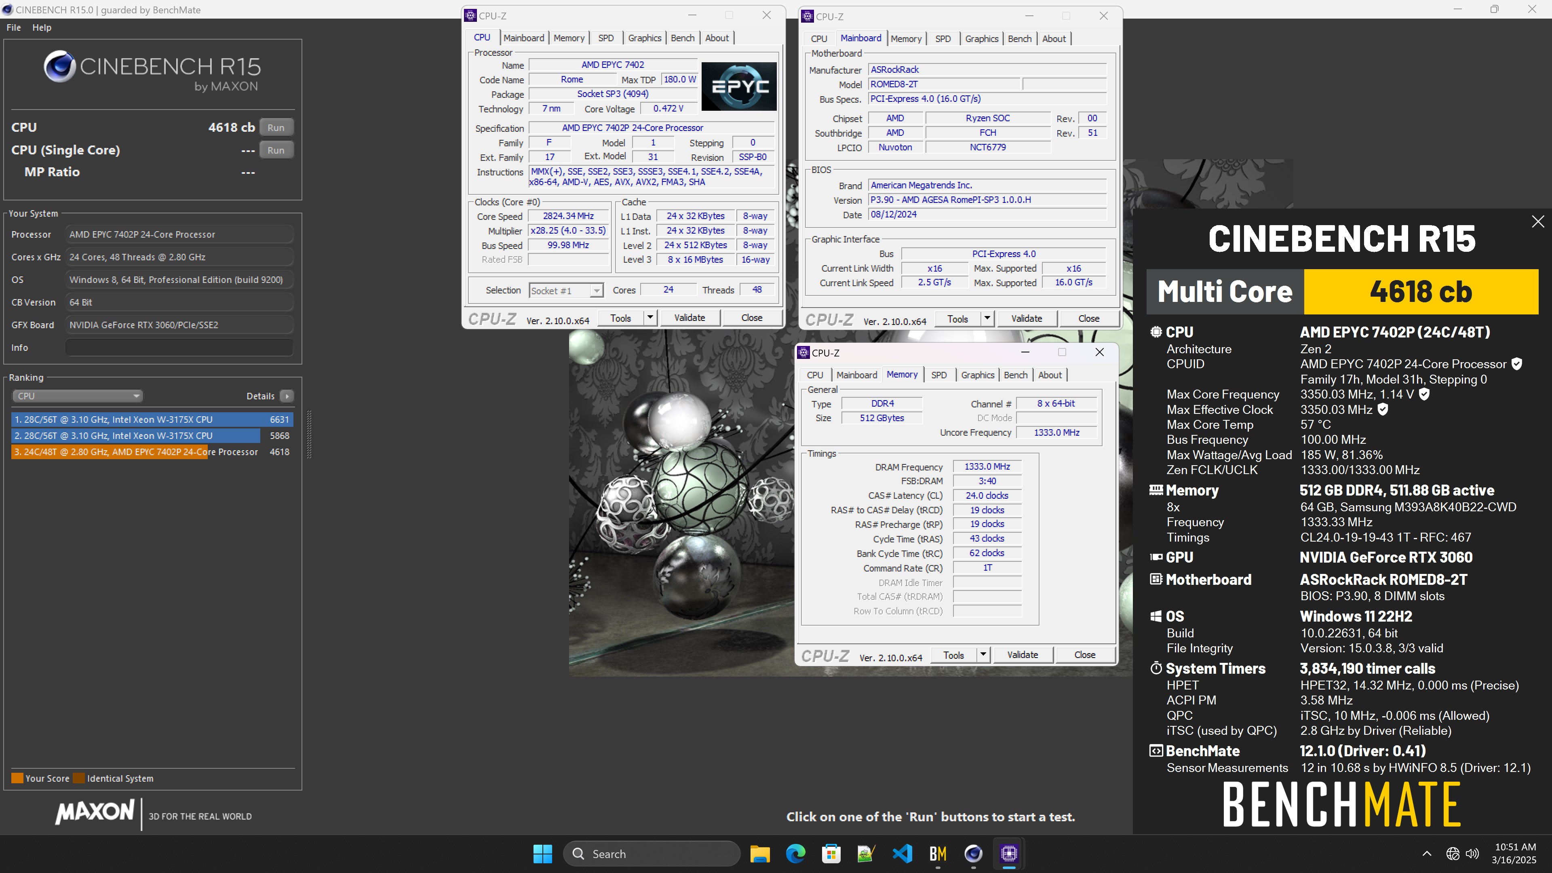Open SPD tab in Memory CPU-Z window
1552x873 pixels.
938,375
